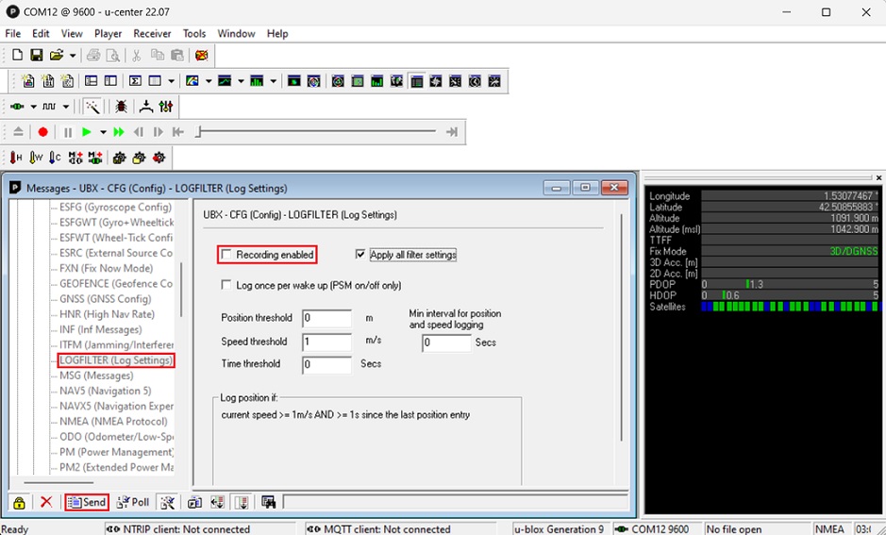The image size is (886, 535).
Task: Open the Receiver menu
Action: 152,33
